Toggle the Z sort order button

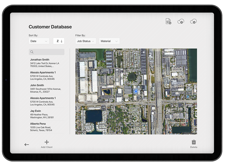59,41
